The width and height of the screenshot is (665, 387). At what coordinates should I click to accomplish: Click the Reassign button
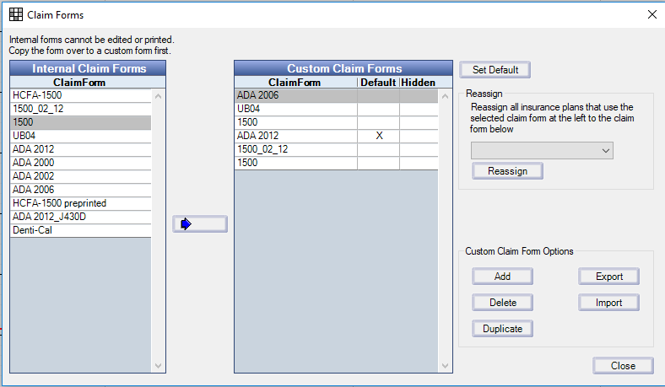pyautogui.click(x=507, y=171)
